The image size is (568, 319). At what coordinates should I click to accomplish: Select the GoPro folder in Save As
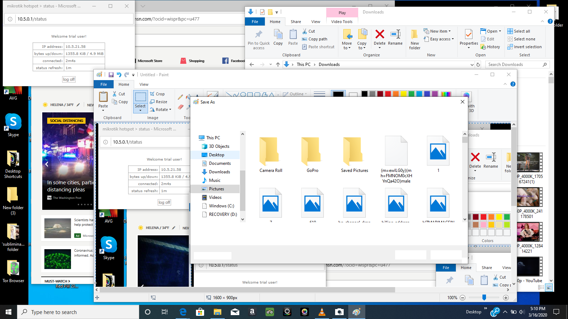312,155
